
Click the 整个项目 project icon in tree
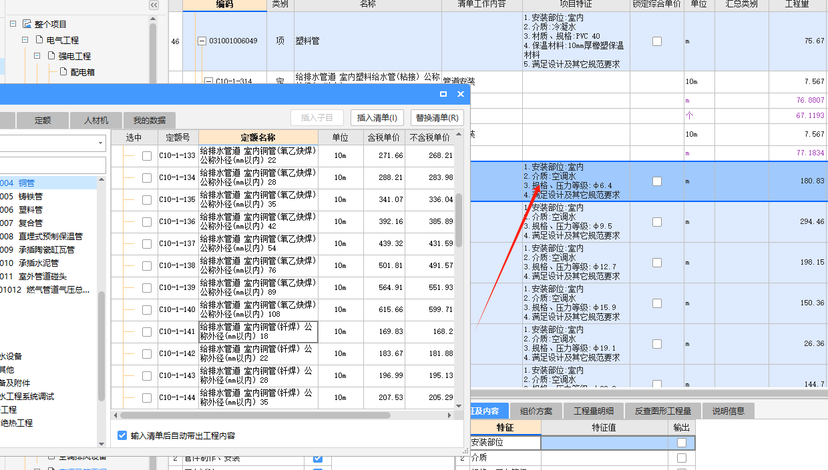[27, 24]
